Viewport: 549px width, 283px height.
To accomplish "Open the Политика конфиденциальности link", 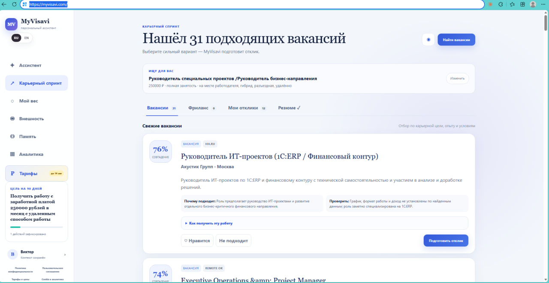I will [x=21, y=270].
